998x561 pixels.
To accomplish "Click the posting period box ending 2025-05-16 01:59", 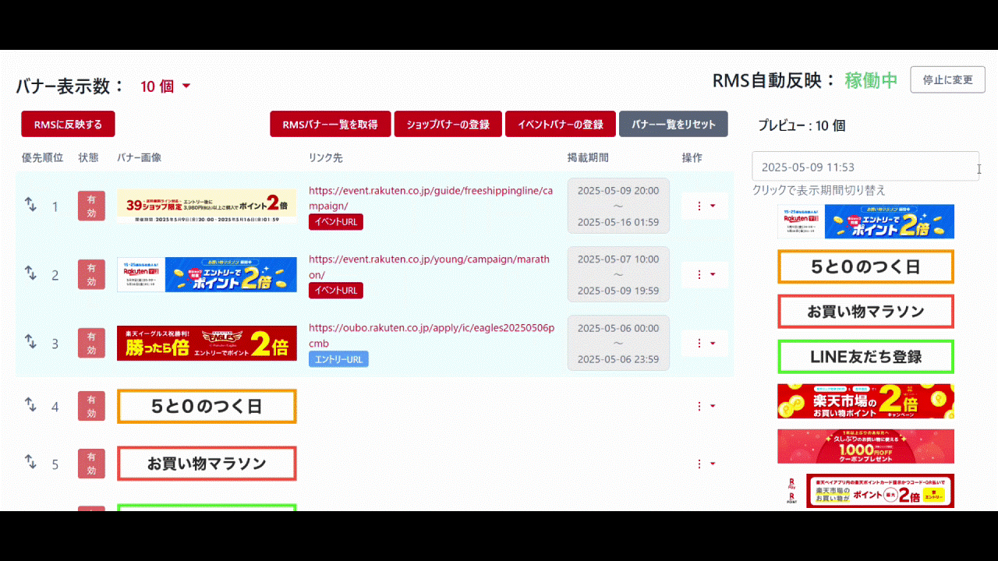I will click(x=618, y=206).
